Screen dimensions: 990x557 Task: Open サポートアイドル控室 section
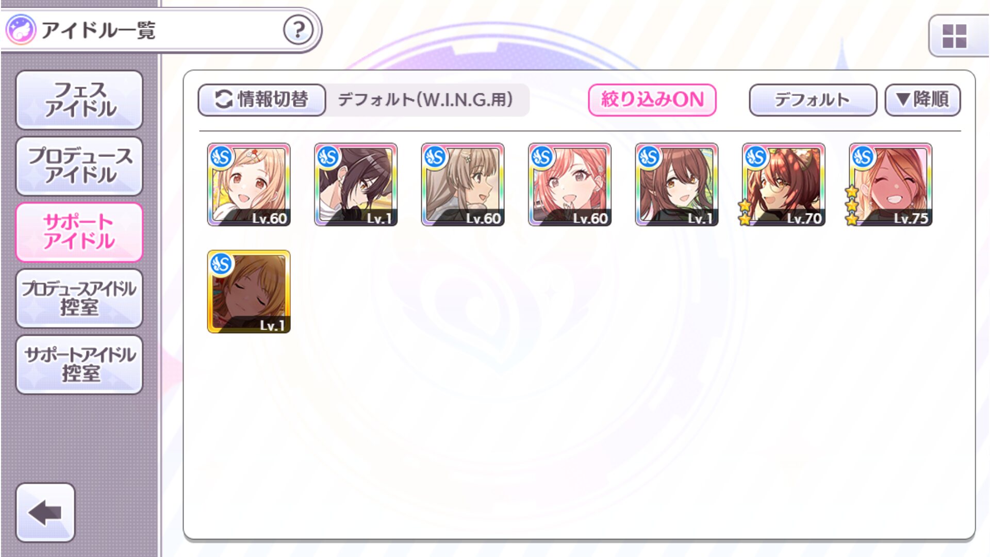pyautogui.click(x=79, y=364)
